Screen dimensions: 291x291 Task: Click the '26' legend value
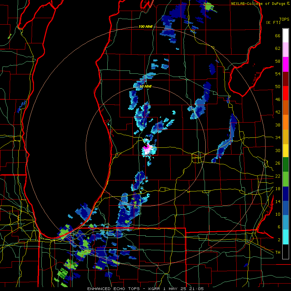tap(278, 163)
